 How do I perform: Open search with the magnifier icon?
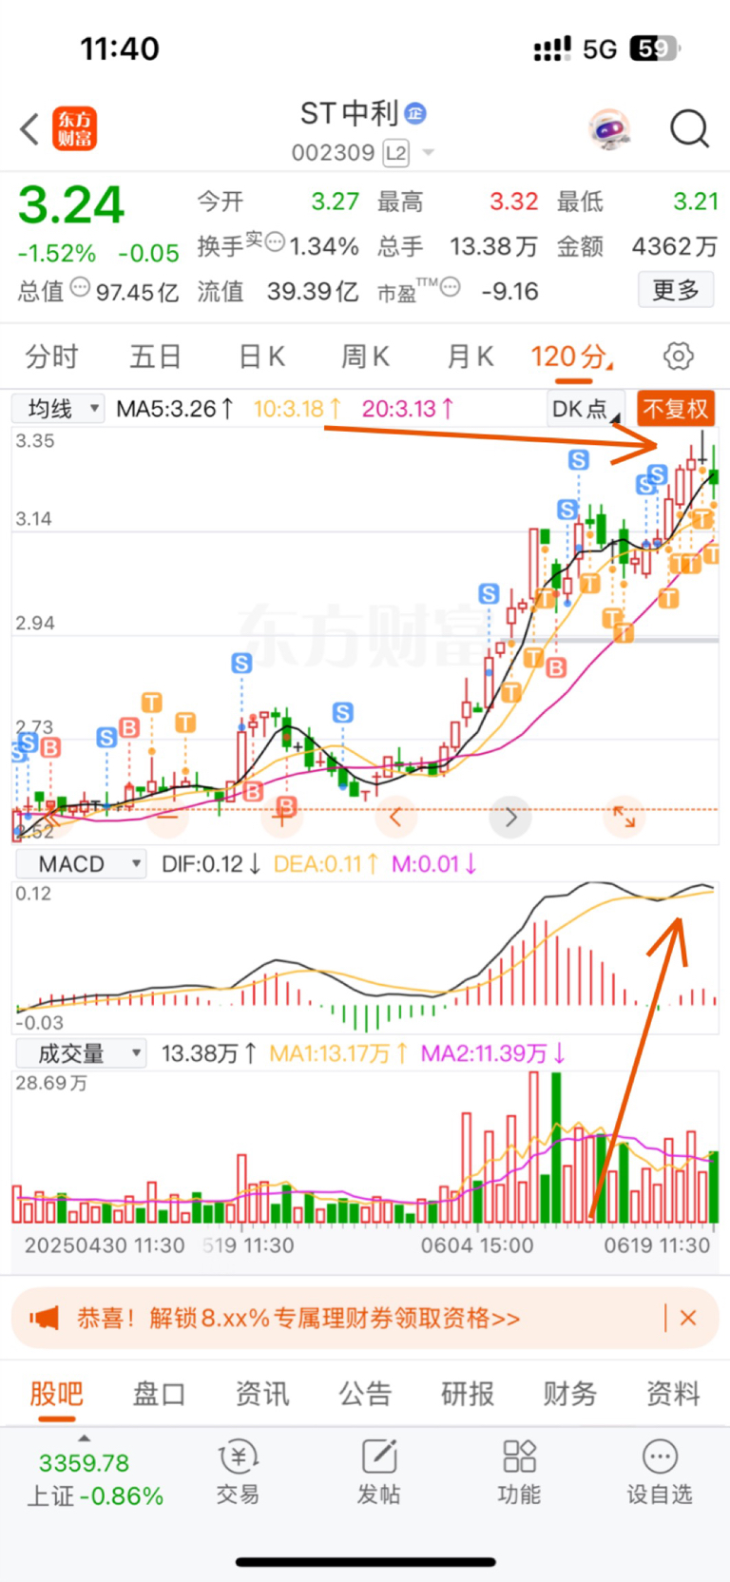(689, 128)
